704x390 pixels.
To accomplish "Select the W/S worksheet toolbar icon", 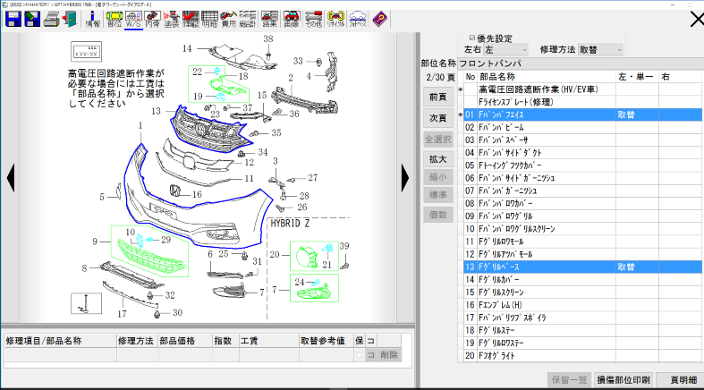I will [133, 20].
